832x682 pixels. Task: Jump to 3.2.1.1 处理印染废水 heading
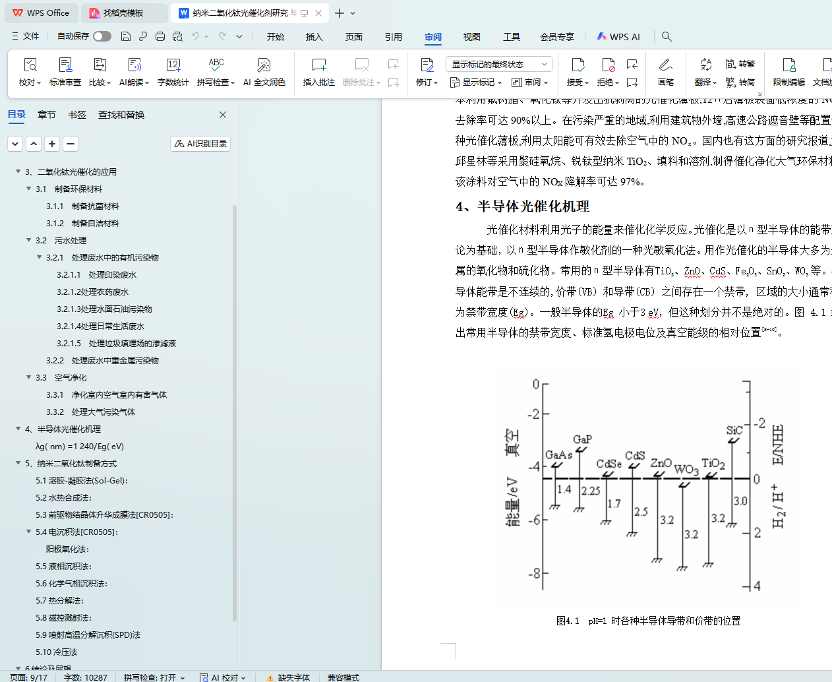pos(96,274)
